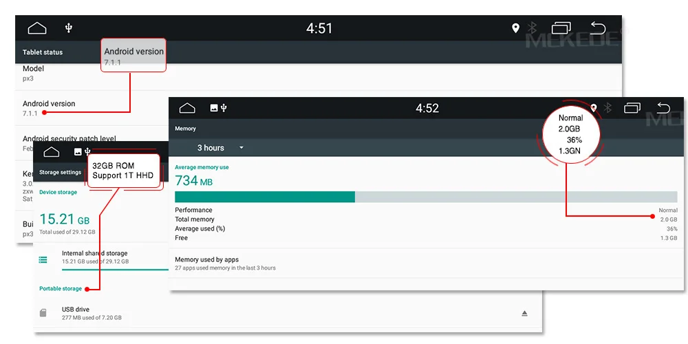This screenshot has width=688, height=344.
Task: Click the average memory use bar
Action: pyautogui.click(x=426, y=197)
